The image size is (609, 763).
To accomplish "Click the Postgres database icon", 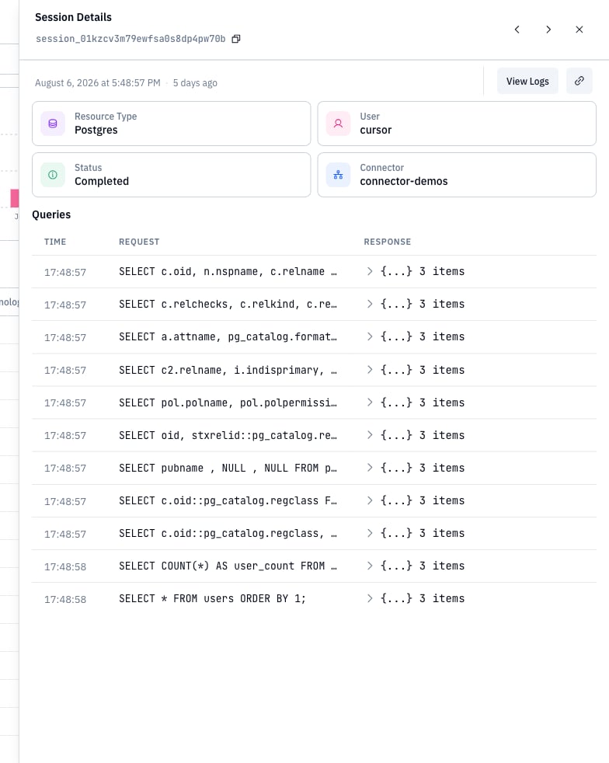I will pos(53,124).
